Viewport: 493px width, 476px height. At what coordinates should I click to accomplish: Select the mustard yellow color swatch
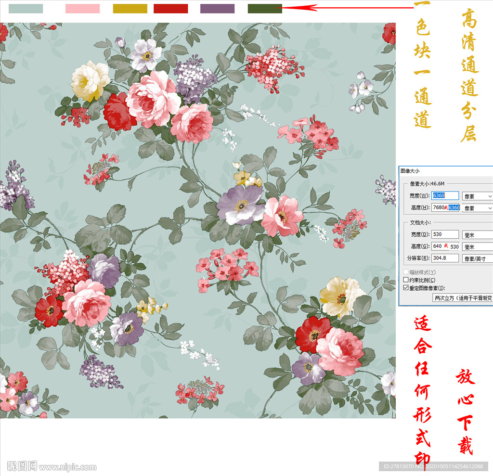point(130,8)
